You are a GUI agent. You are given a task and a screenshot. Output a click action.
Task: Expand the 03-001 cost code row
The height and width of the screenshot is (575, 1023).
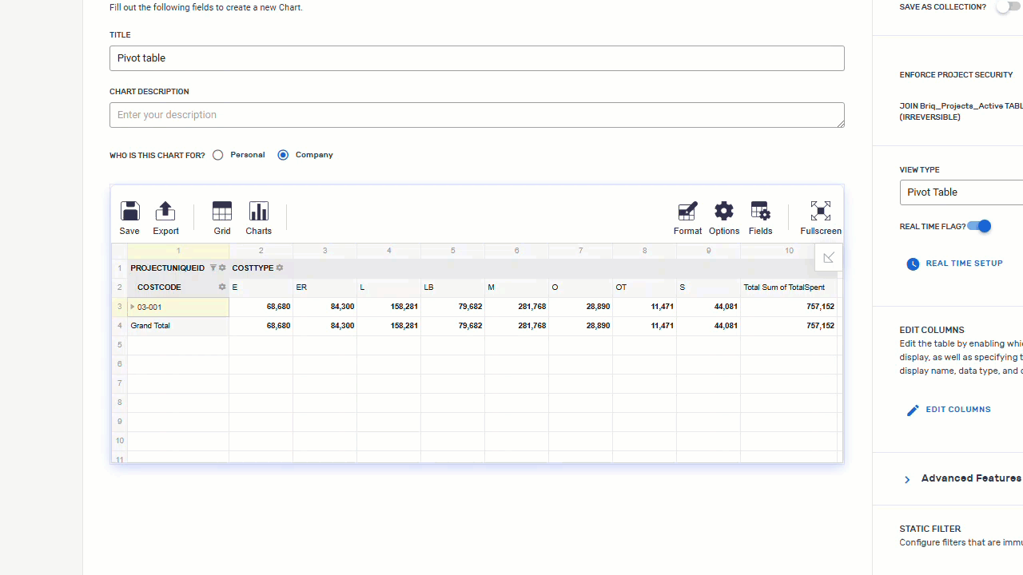click(133, 307)
